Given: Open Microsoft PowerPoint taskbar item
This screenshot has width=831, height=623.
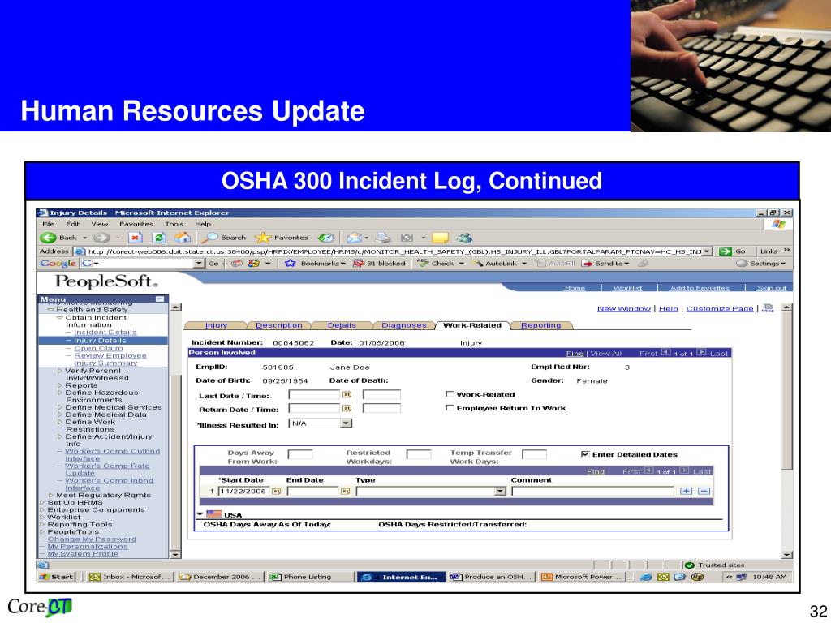Looking at the screenshot, I should [583, 577].
